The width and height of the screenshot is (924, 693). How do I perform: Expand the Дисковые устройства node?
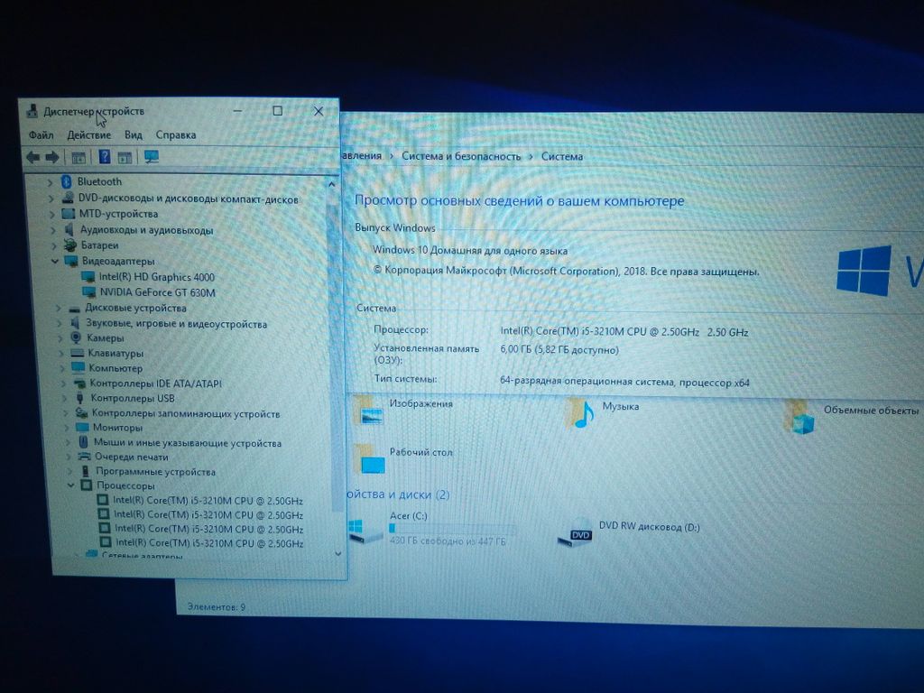click(59, 308)
